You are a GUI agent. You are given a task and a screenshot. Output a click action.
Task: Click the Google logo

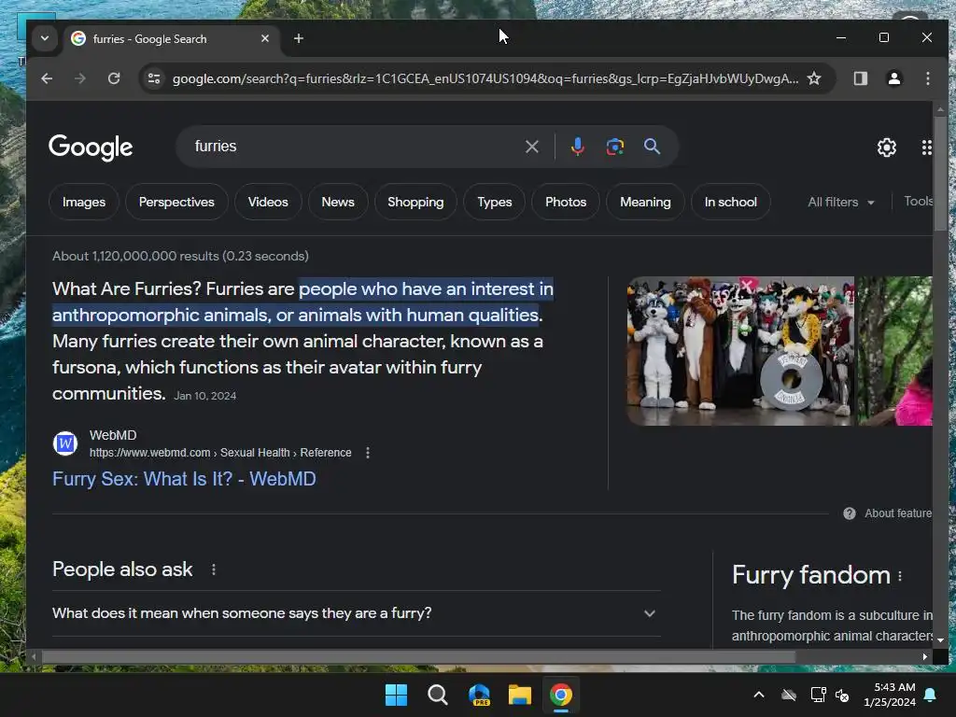(x=91, y=147)
